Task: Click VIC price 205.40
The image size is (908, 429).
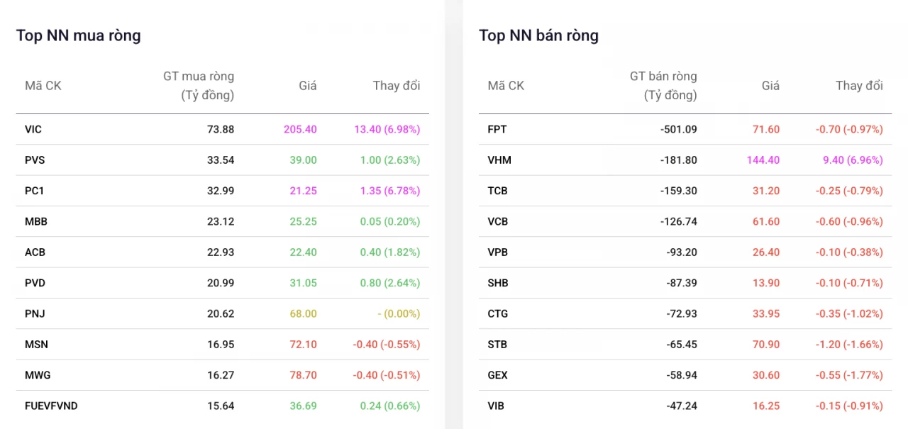Action: click(x=300, y=129)
